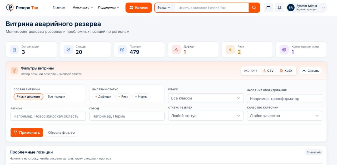This screenshot has width=337, height=165.
Task: Click the Риск lightning icon
Action: (x=230, y=50)
